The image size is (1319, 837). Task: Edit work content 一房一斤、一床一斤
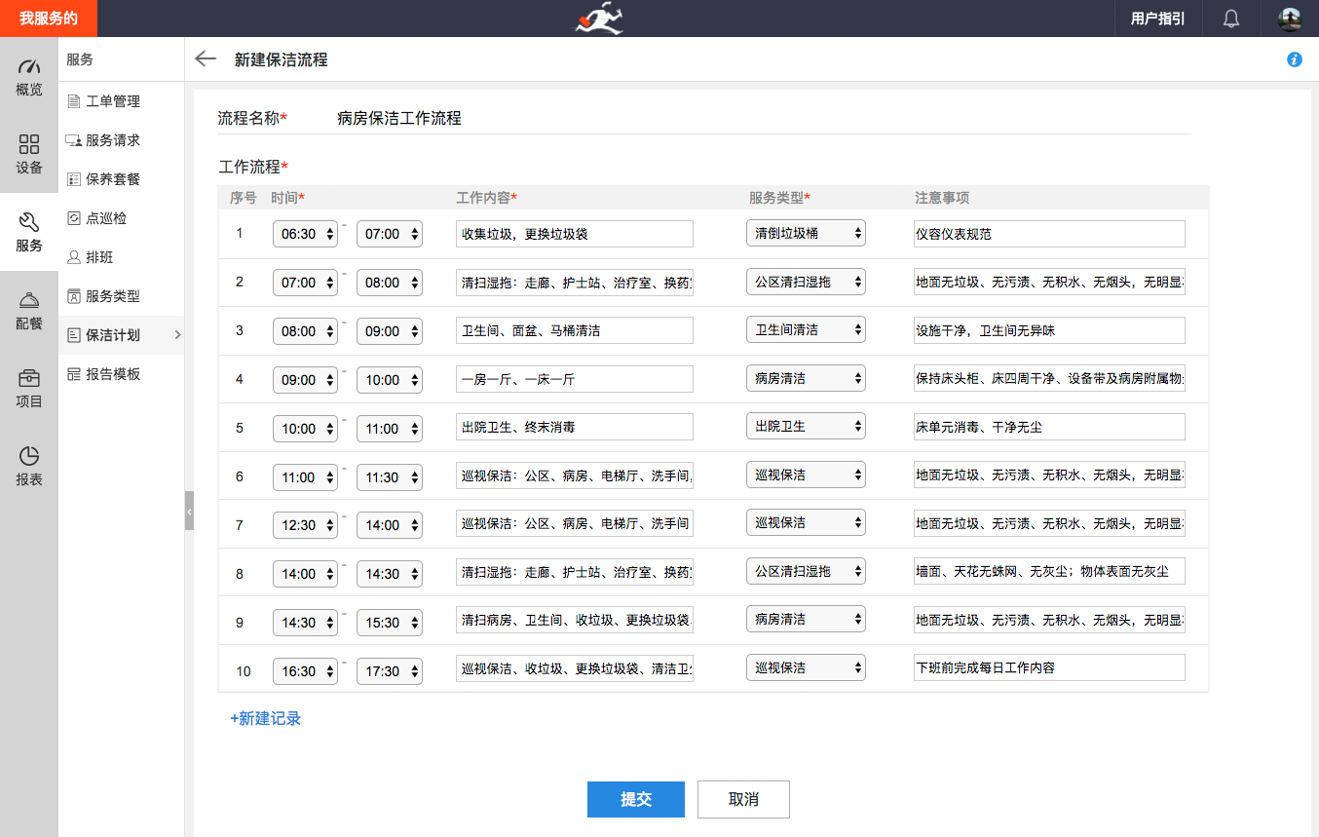pyautogui.click(x=575, y=379)
